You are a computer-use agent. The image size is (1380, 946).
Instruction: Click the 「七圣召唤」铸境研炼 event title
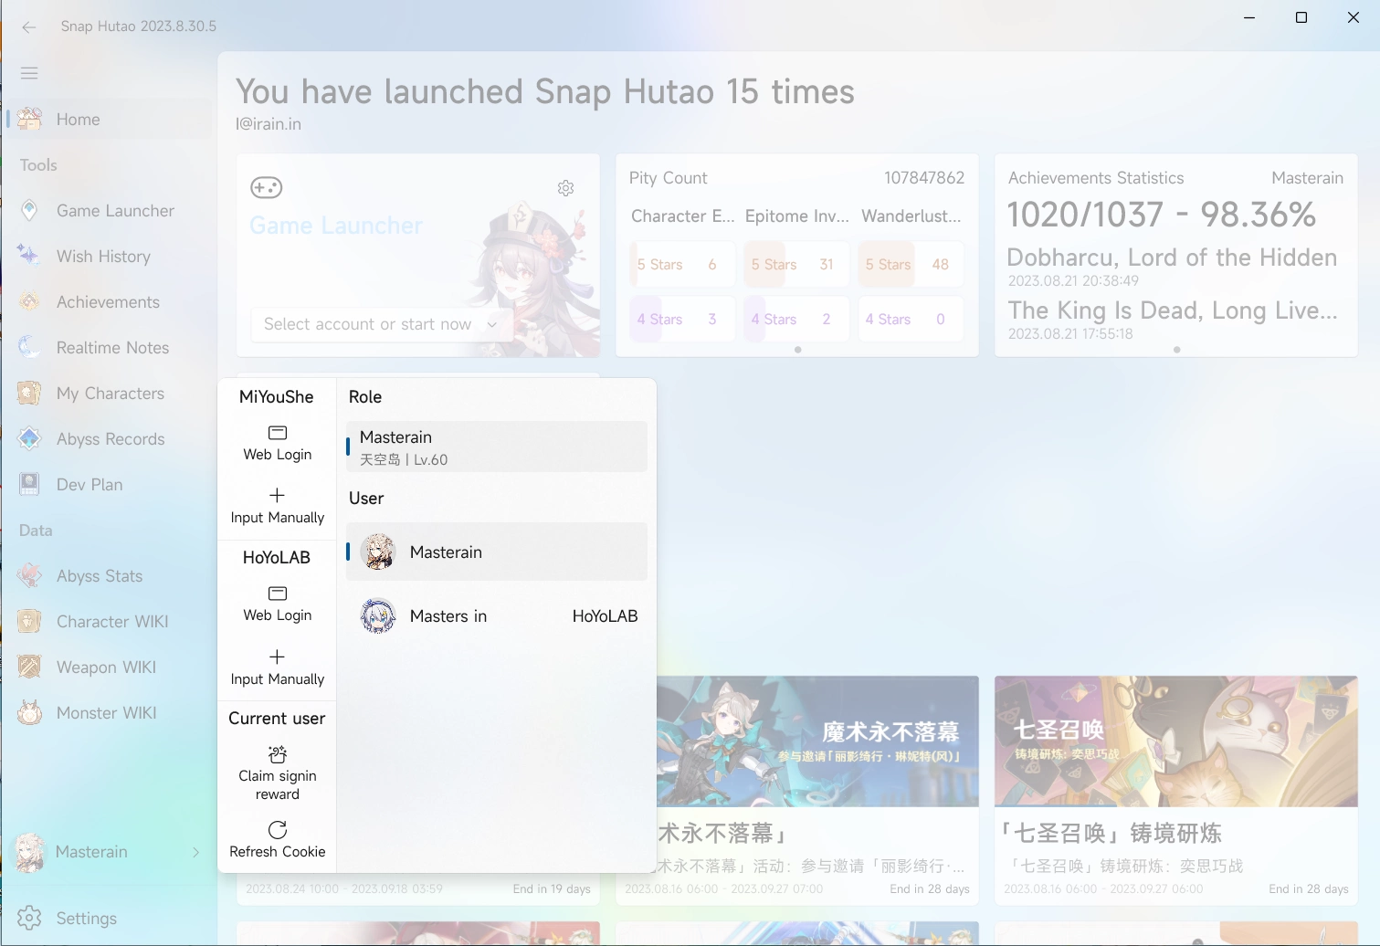[1111, 834]
